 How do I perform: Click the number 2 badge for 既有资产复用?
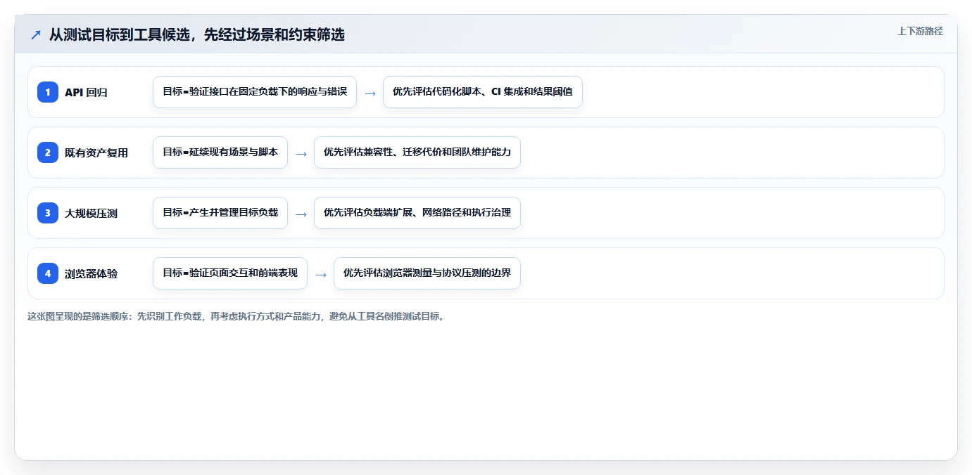[x=48, y=152]
